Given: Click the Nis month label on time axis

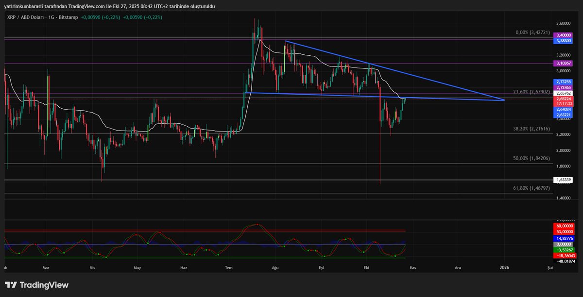Looking at the screenshot, I should pyautogui.click(x=92, y=267).
